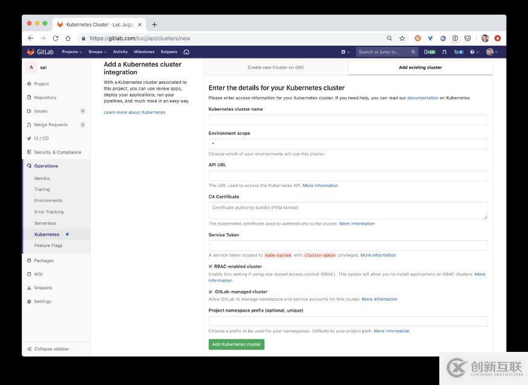This screenshot has width=528, height=385.
Task: Switch to Create new Cluster on GKE tab
Action: point(275,67)
